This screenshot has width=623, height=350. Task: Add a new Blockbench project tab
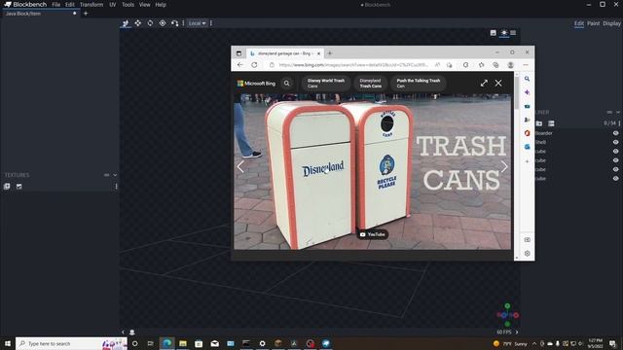click(86, 14)
